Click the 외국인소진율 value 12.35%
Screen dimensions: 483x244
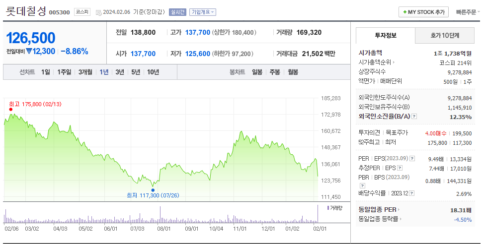click(x=461, y=117)
